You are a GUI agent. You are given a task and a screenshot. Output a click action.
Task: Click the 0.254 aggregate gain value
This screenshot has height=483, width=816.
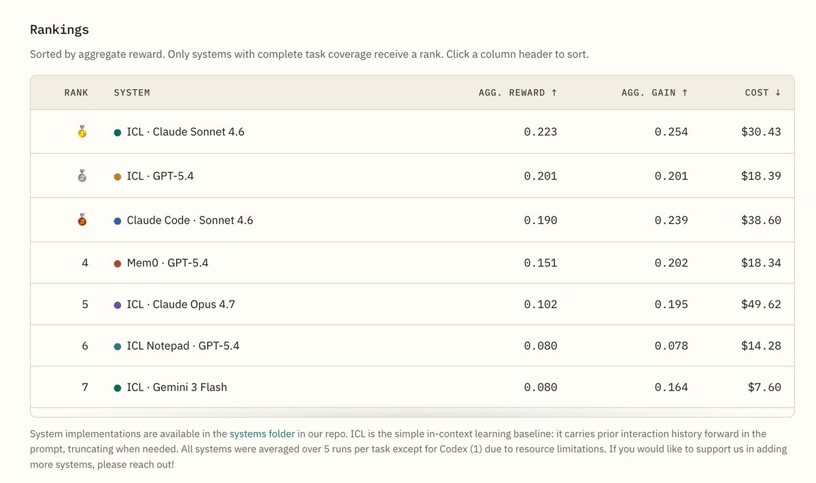(x=671, y=132)
